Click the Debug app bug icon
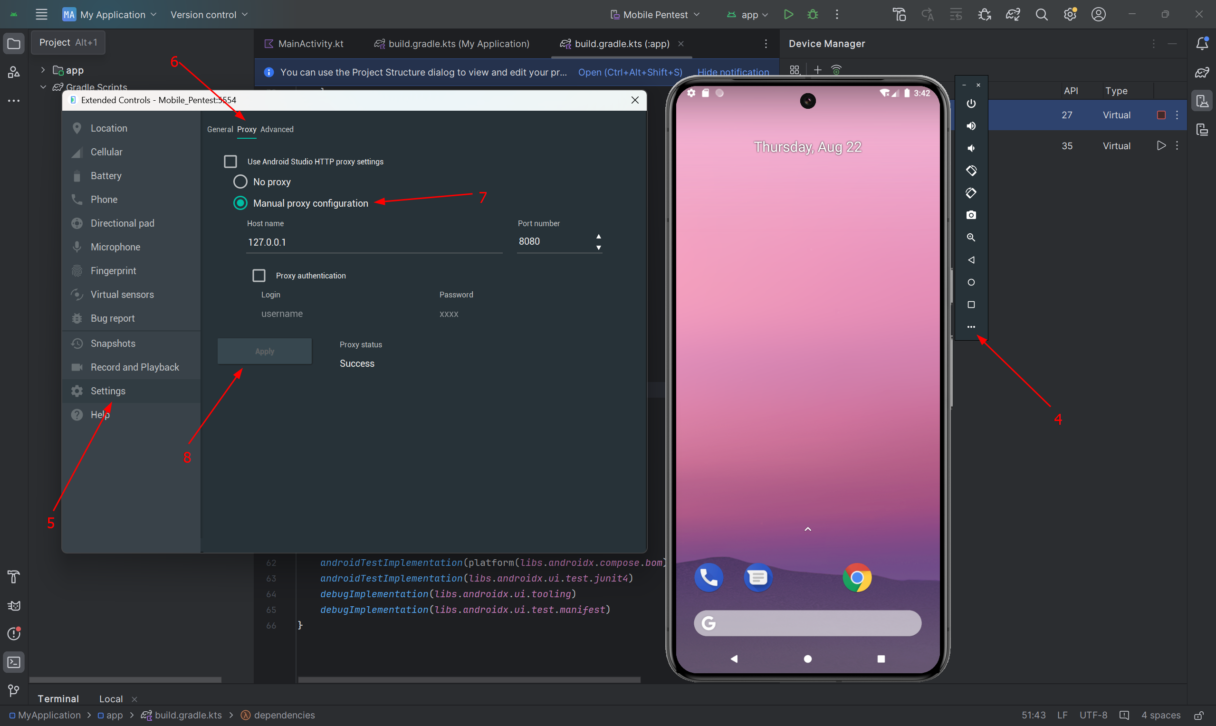Viewport: 1216px width, 726px height. pyautogui.click(x=813, y=15)
